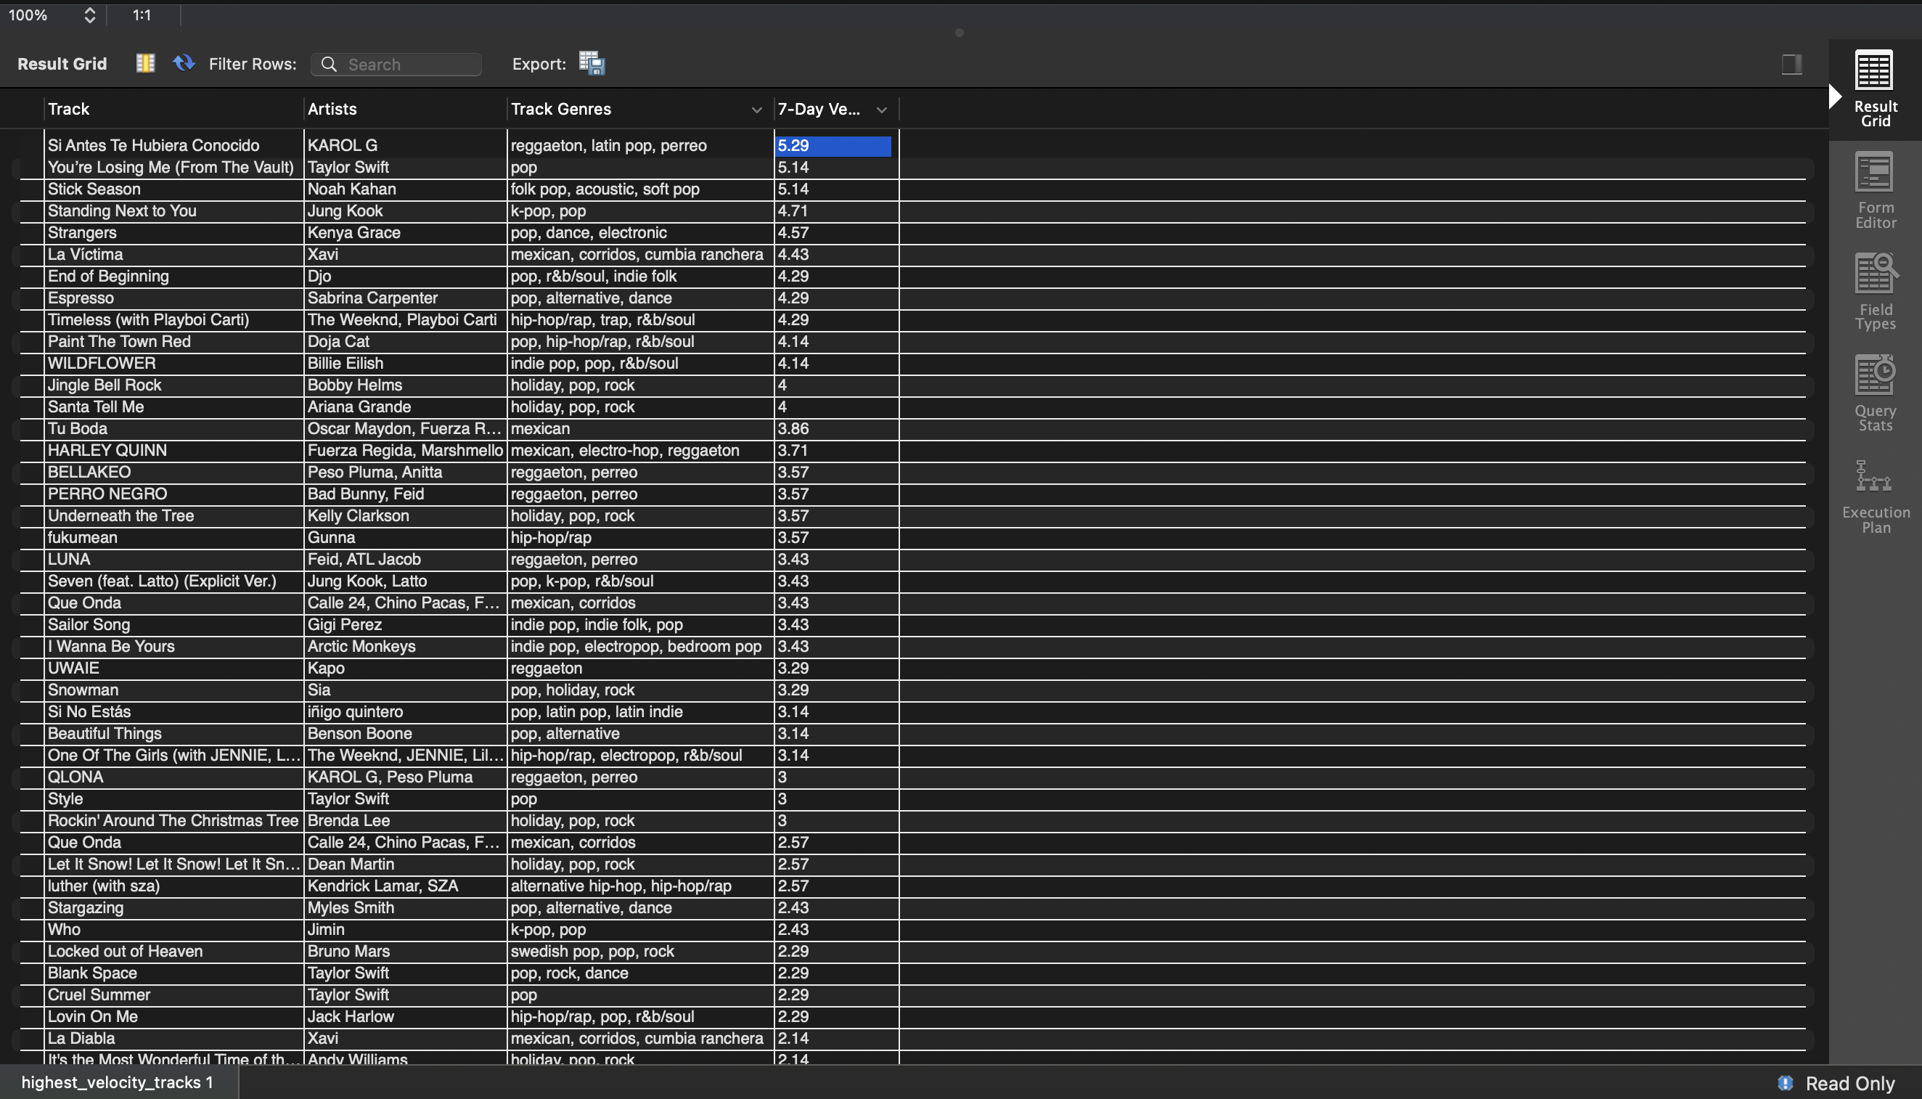This screenshot has height=1099, width=1922.
Task: Open the Field Types panel
Action: pos(1875,292)
